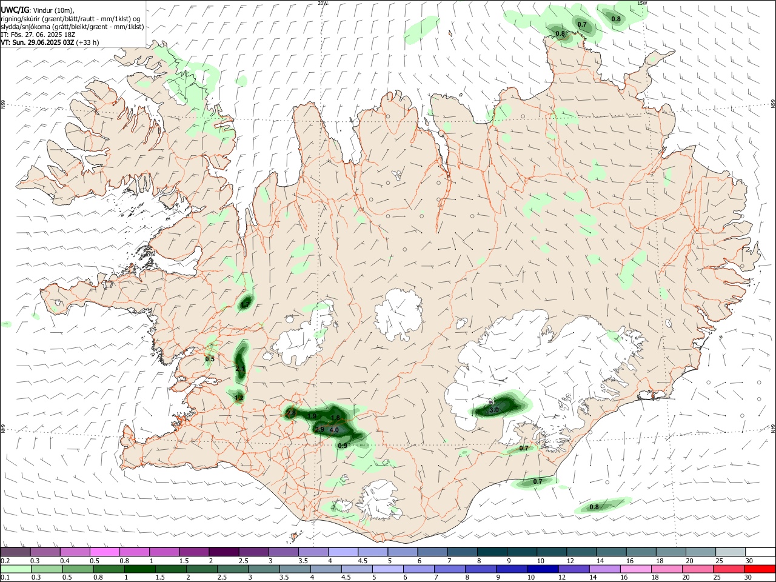Click the bright magenta 0.5 snow swatch
This screenshot has width=776, height=582.
point(104,552)
